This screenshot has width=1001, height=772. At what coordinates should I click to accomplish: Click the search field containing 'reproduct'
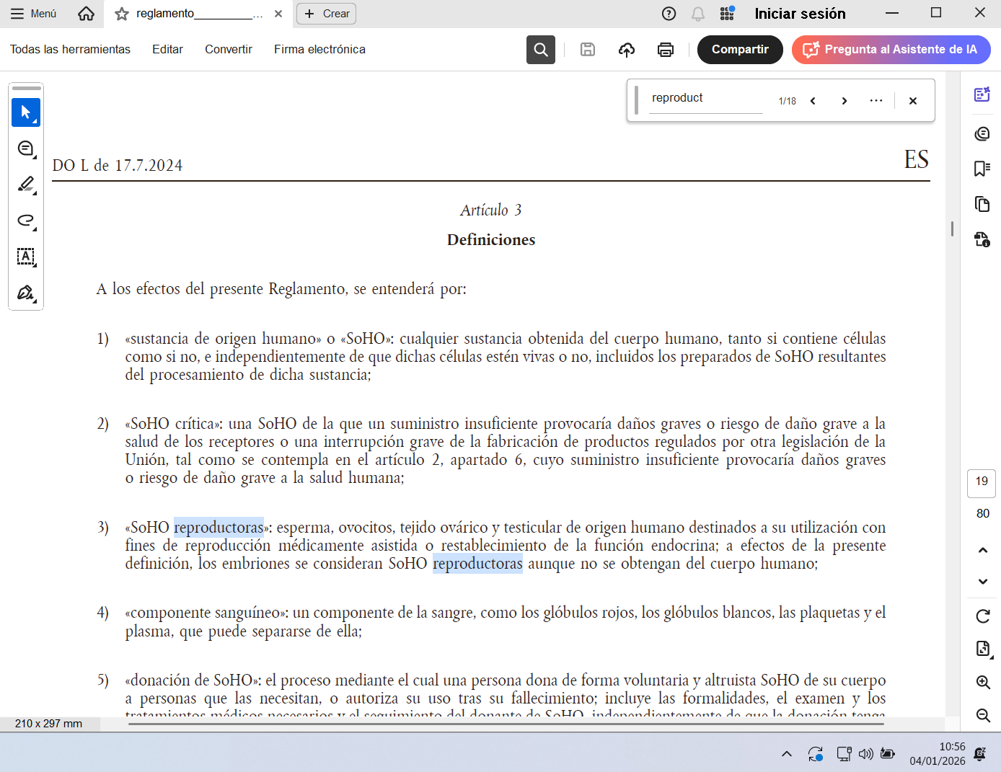tap(705, 99)
